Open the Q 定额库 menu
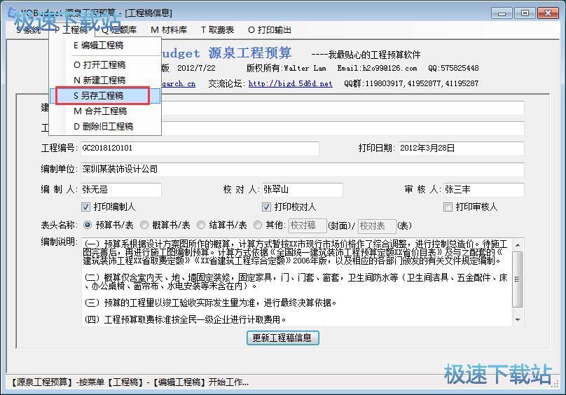566x395 pixels. (x=119, y=29)
